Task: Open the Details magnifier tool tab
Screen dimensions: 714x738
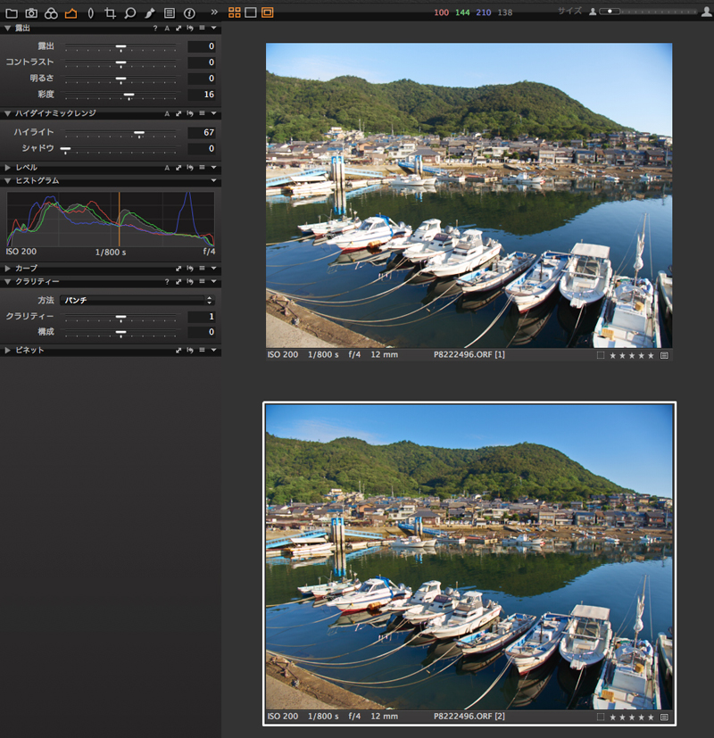Action: click(x=129, y=13)
